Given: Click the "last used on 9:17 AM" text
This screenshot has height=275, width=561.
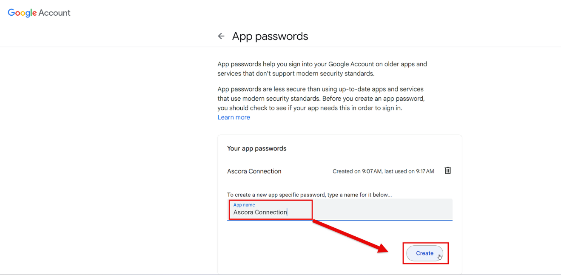Looking at the screenshot, I should click(409, 171).
